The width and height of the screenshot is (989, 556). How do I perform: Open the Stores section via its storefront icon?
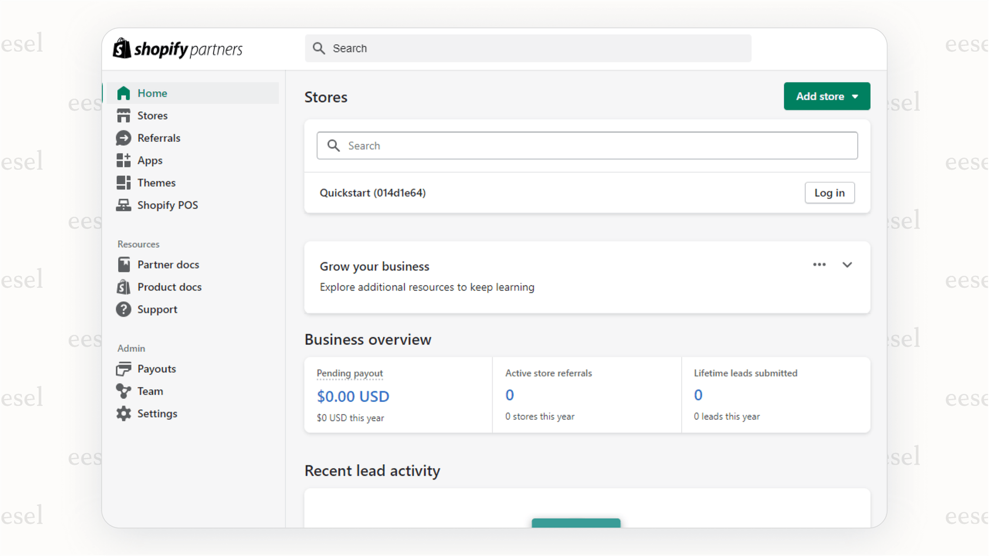pyautogui.click(x=124, y=115)
